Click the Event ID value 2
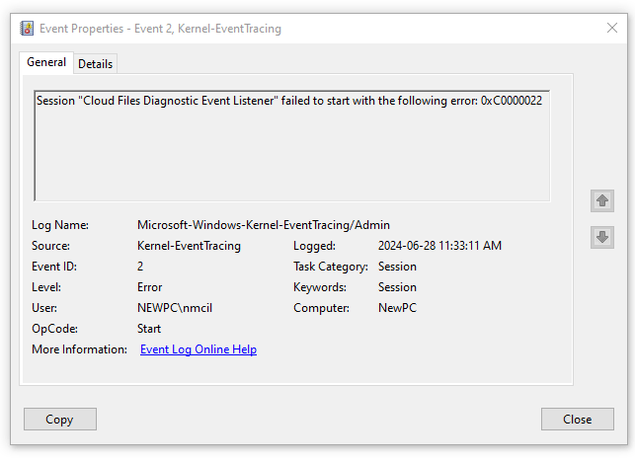 pos(140,267)
